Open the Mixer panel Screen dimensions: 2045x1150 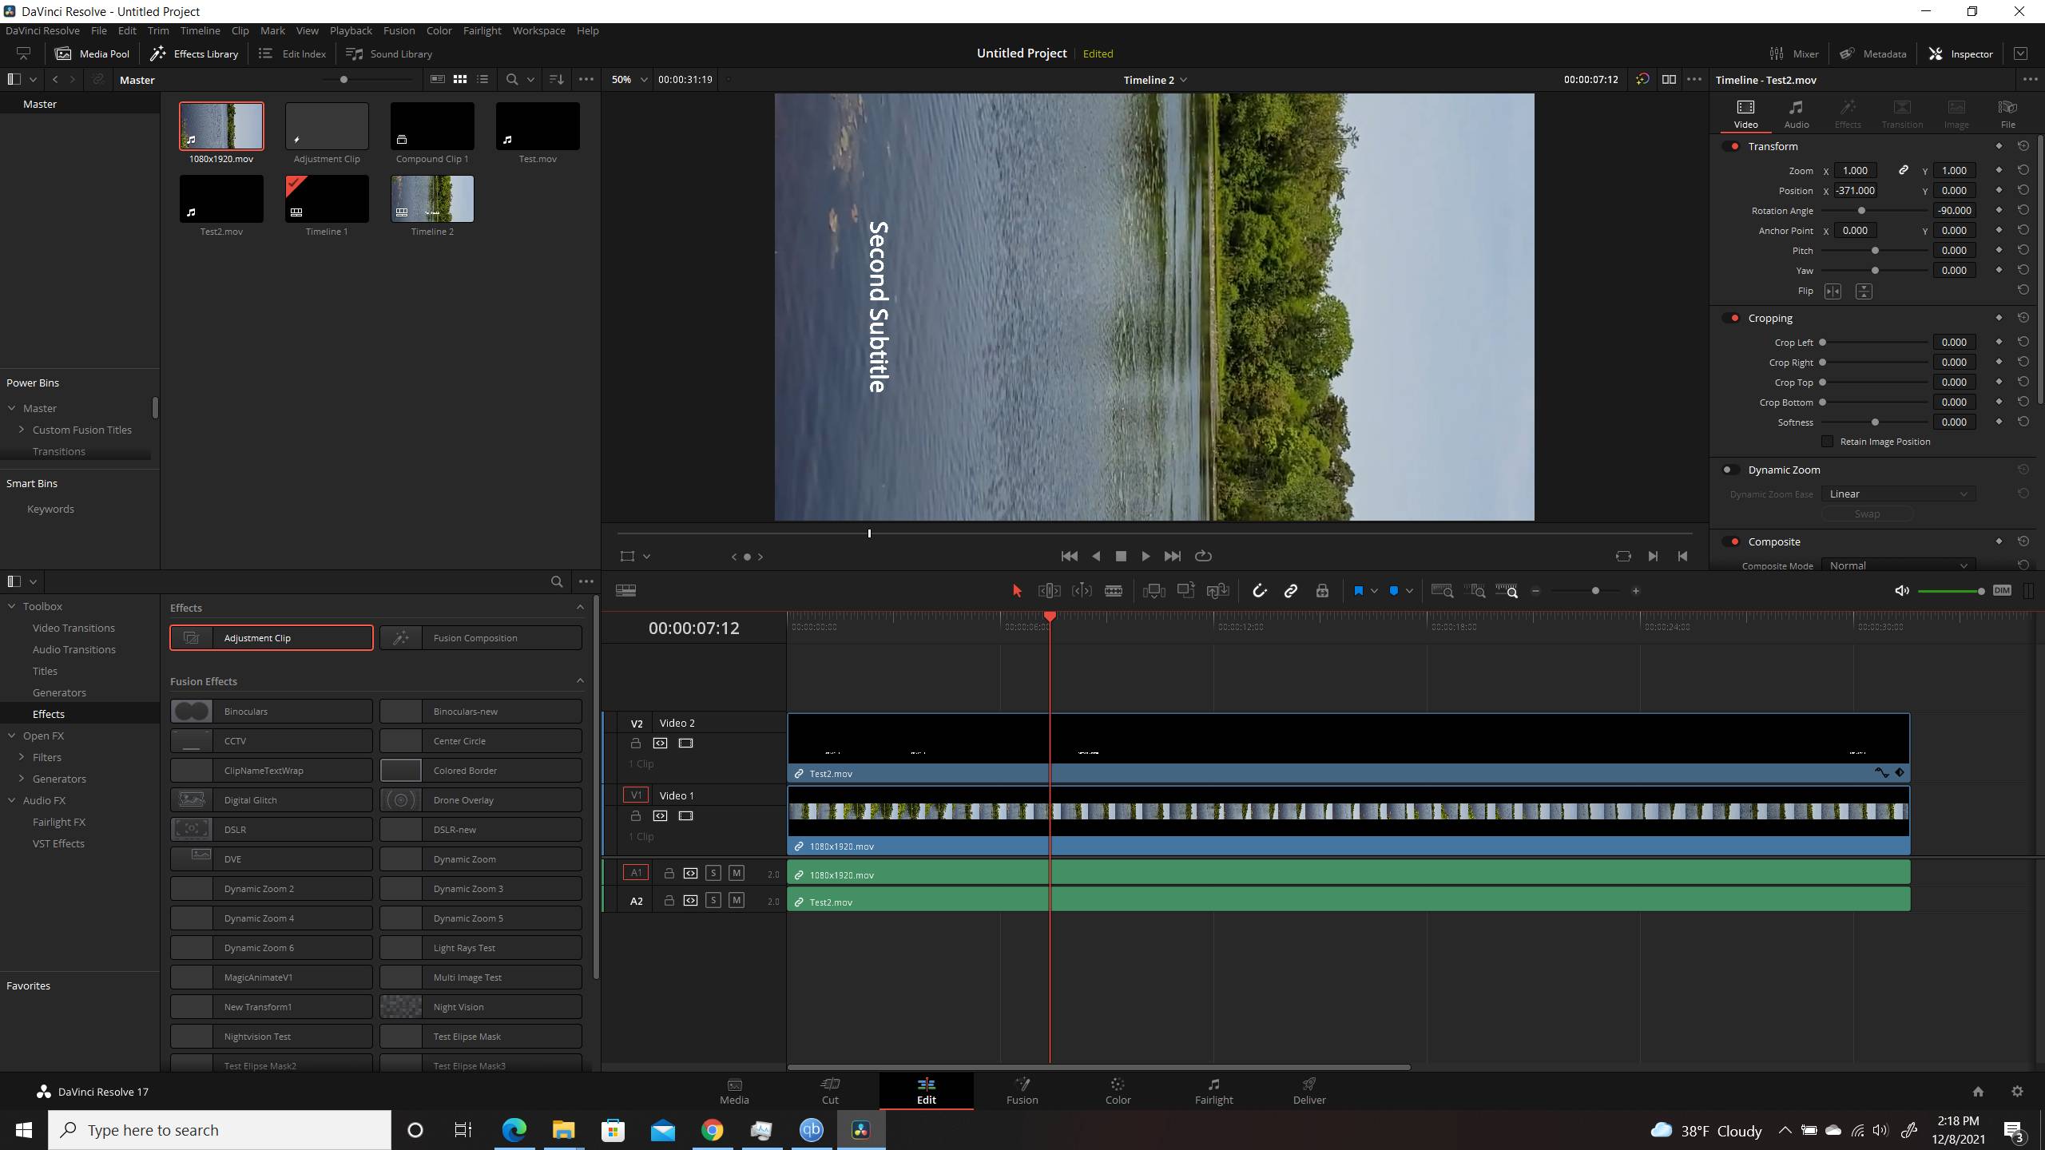pos(1794,54)
